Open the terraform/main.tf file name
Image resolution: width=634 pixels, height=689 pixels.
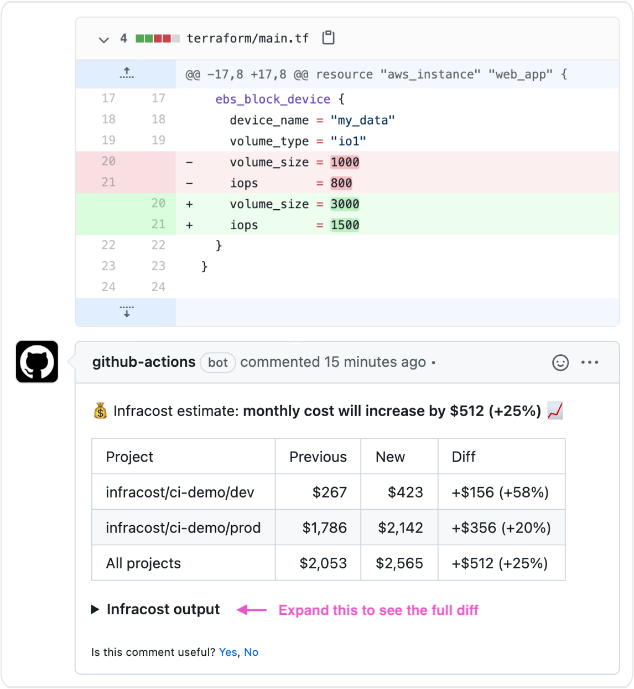point(248,38)
